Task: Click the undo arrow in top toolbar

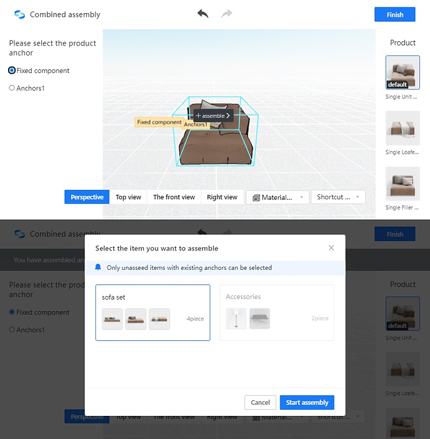Action: pyautogui.click(x=203, y=14)
